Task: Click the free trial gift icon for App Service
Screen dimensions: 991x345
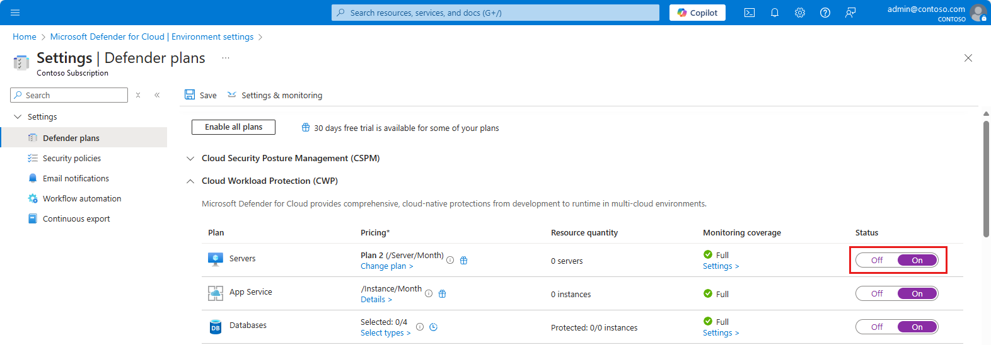Action: coord(443,294)
